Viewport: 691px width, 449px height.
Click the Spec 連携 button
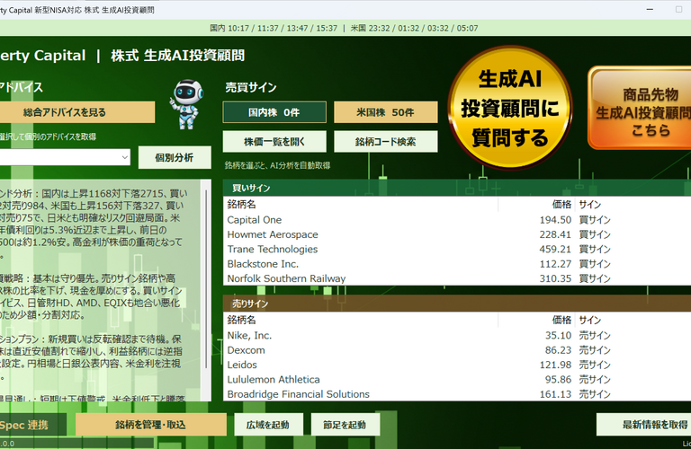pos(32,425)
